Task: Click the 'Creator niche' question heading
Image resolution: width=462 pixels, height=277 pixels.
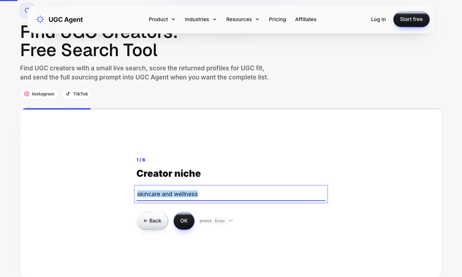Action: point(168,173)
